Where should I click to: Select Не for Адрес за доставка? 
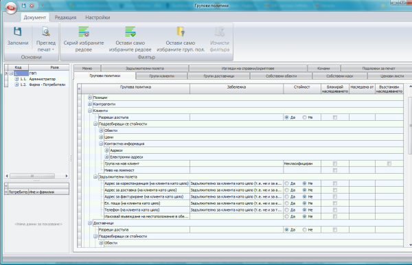pos(304,190)
